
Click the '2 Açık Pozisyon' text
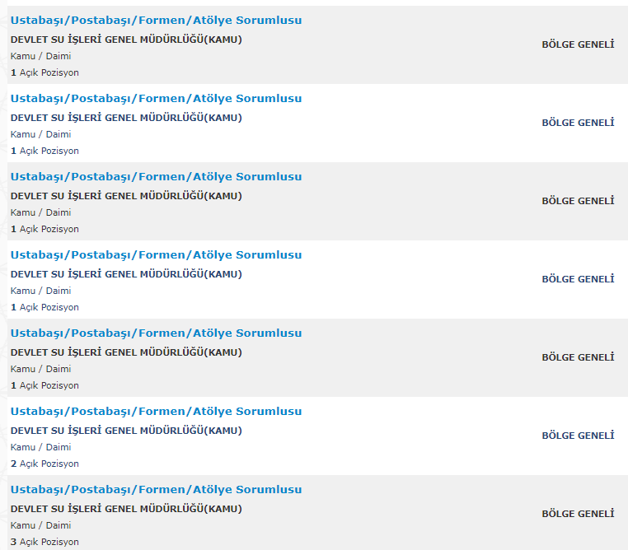[x=45, y=464]
